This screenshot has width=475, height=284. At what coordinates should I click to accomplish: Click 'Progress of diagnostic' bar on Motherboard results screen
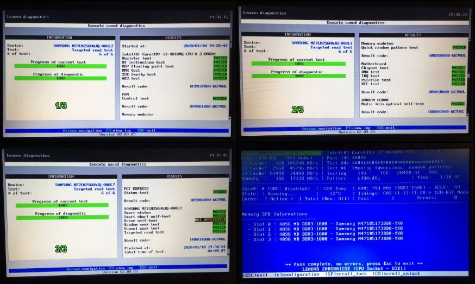tap(299, 76)
